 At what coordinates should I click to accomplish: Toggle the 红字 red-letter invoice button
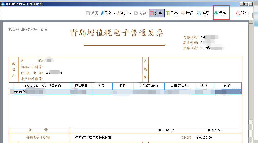(x=157, y=13)
